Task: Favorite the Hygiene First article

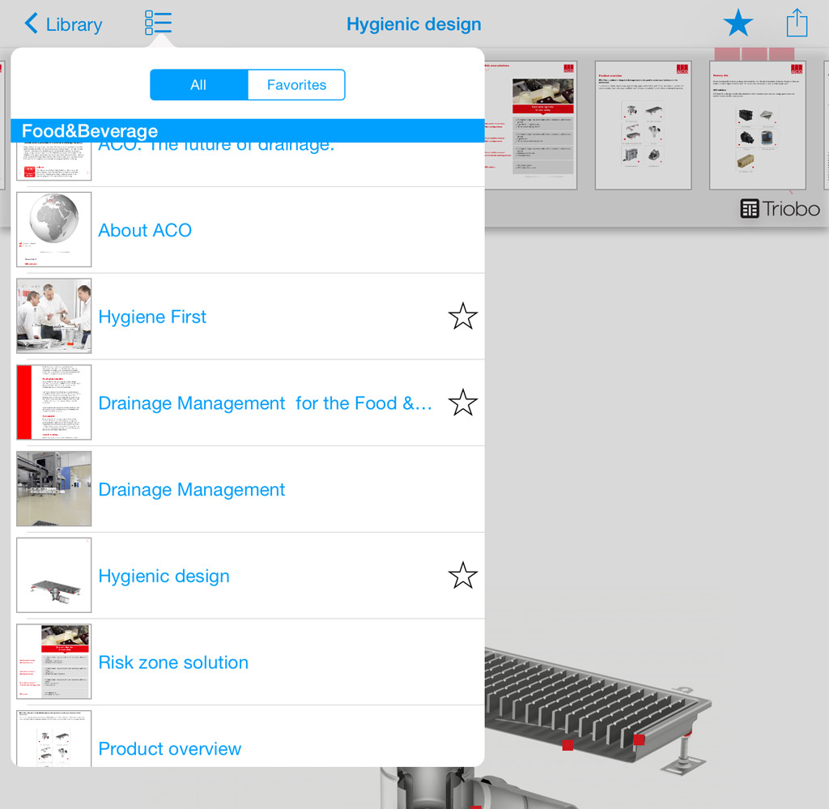Action: pyautogui.click(x=462, y=317)
